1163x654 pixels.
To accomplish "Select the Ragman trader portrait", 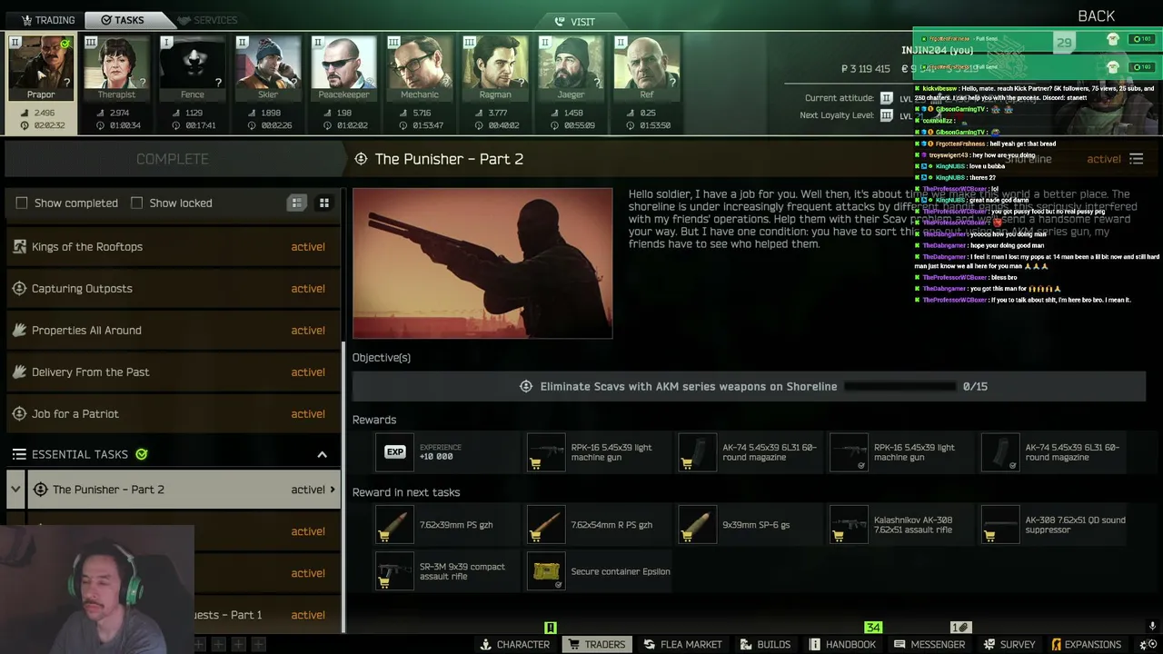I will (495, 69).
